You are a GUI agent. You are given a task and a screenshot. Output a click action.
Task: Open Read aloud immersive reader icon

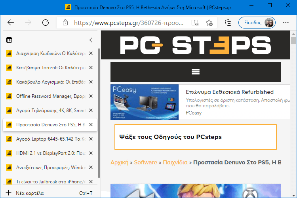[x=195, y=23]
